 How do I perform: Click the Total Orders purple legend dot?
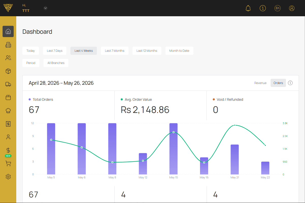[30, 99]
